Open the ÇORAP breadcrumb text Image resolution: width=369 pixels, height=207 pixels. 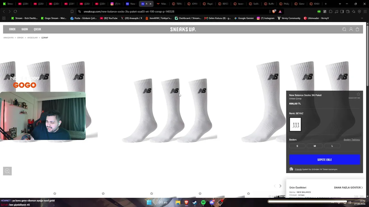[45, 38]
